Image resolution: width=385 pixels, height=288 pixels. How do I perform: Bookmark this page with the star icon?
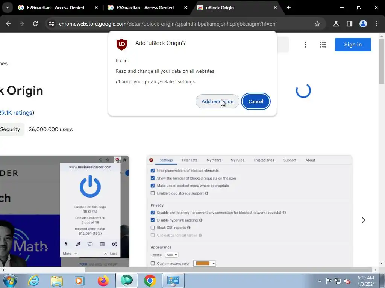[x=317, y=24]
